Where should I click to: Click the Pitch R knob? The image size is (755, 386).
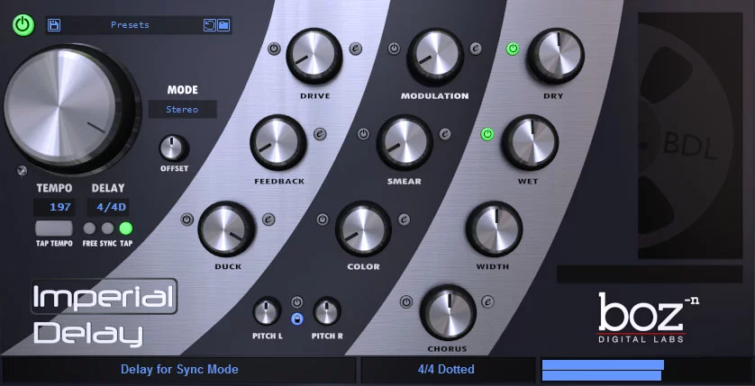click(327, 311)
